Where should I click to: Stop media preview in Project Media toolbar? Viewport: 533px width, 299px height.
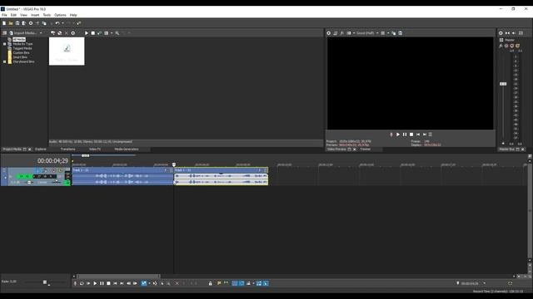point(92,33)
